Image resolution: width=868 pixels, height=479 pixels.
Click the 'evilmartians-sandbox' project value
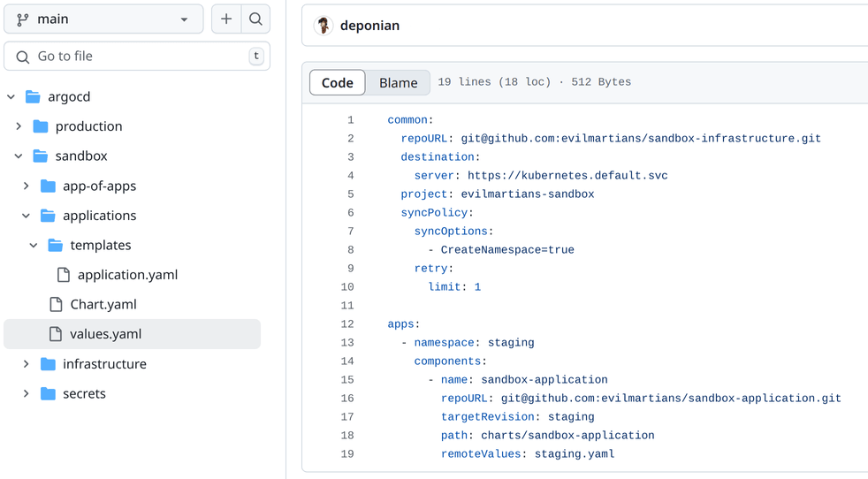click(528, 194)
